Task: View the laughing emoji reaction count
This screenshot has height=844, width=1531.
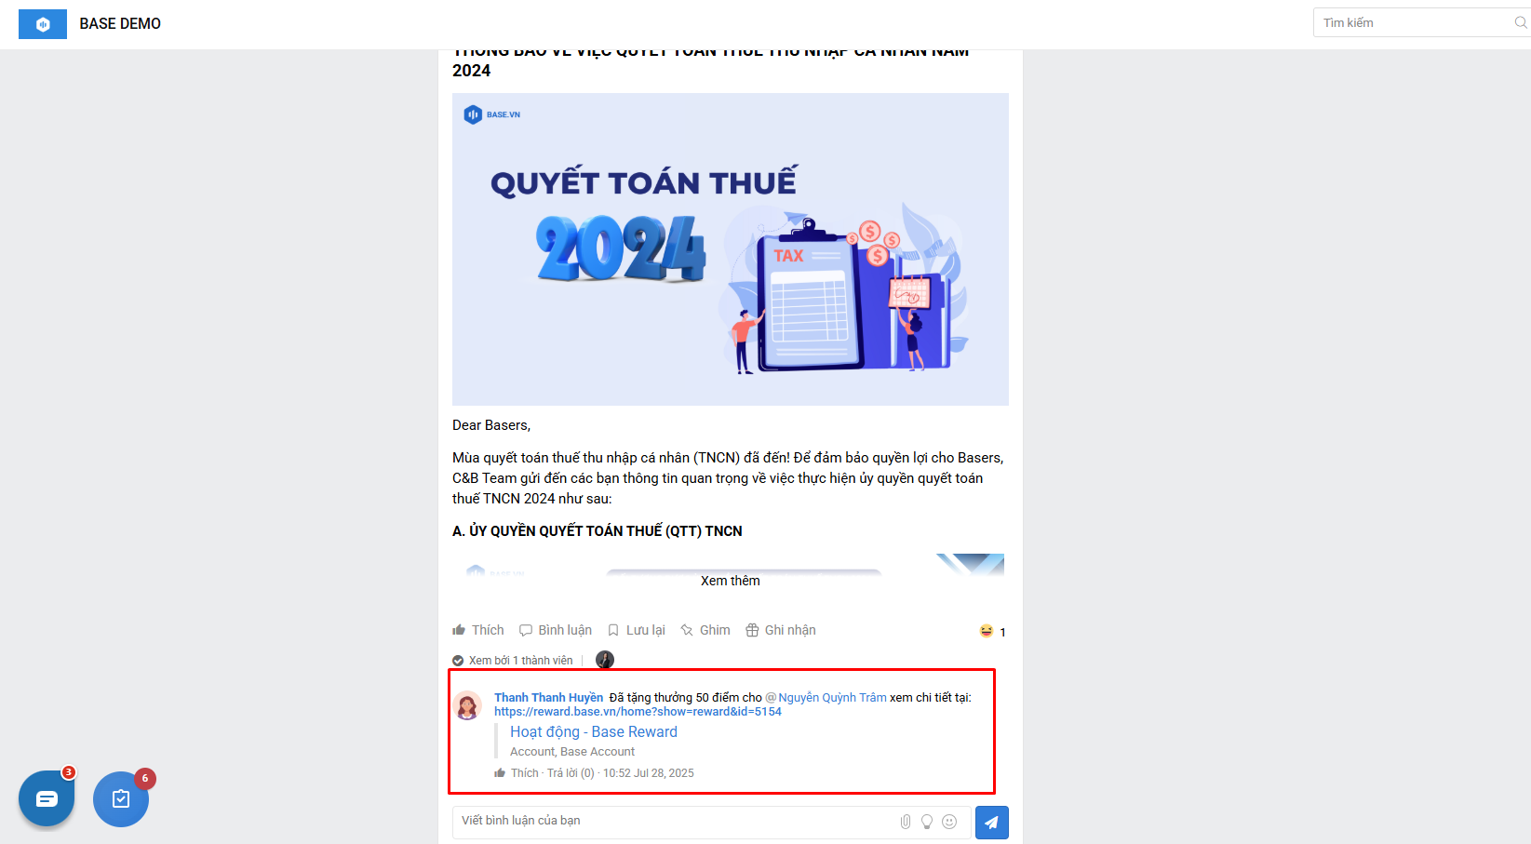Action: pos(993,632)
